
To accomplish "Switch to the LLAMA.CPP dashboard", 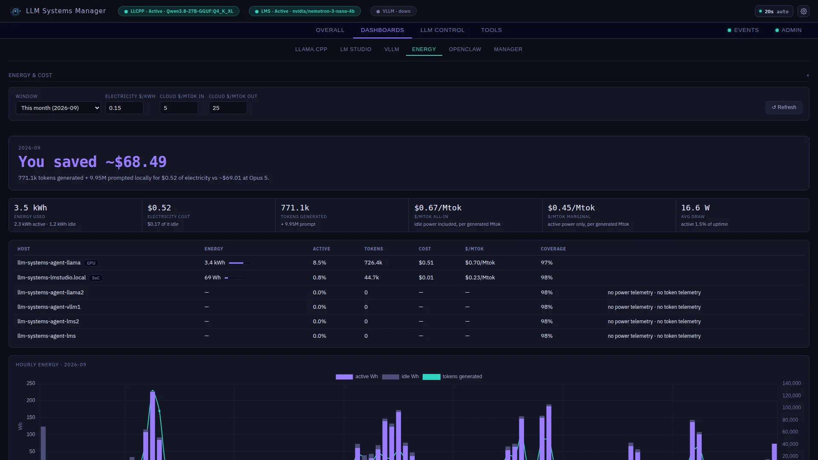I will point(311,49).
